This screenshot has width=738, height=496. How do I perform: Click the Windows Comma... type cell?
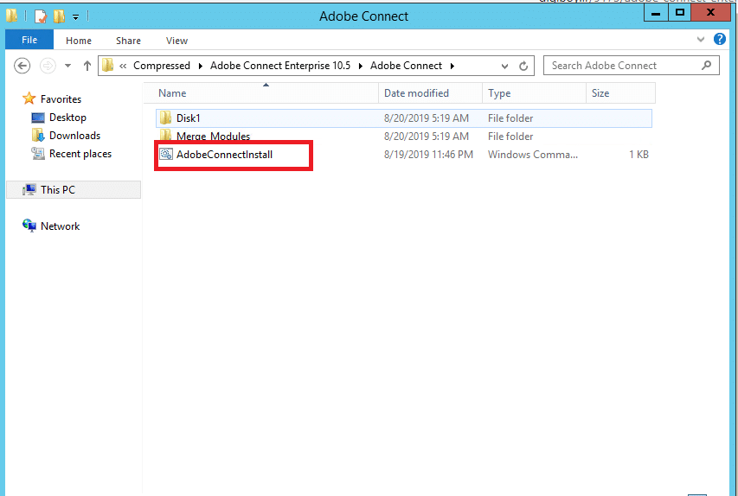[533, 155]
